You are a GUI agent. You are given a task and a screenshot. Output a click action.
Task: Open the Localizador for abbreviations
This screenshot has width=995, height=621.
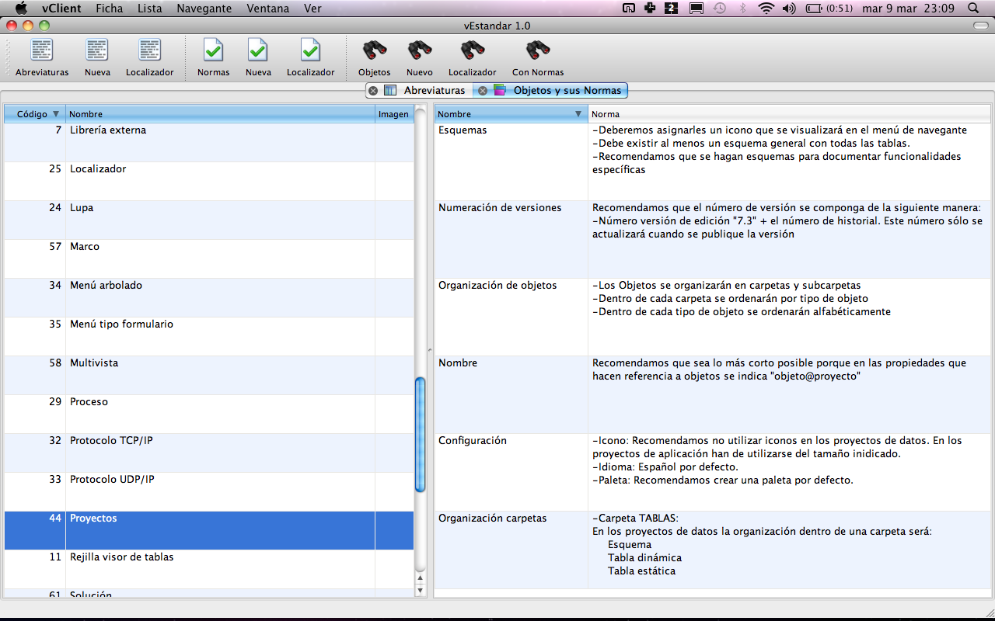[150, 50]
